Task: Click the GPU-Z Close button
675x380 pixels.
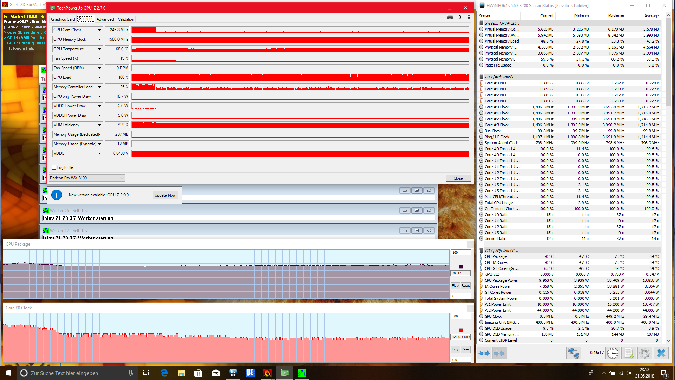Action: pyautogui.click(x=458, y=178)
